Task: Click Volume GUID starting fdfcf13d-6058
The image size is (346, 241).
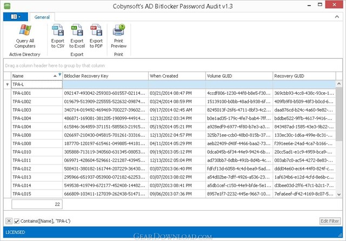Action: (239, 169)
